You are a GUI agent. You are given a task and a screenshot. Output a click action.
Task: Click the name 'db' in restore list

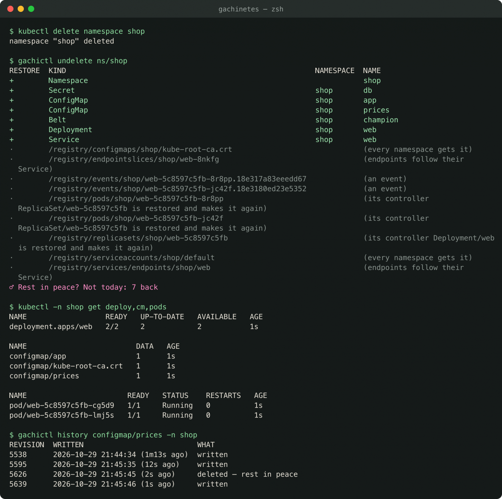(x=367, y=90)
